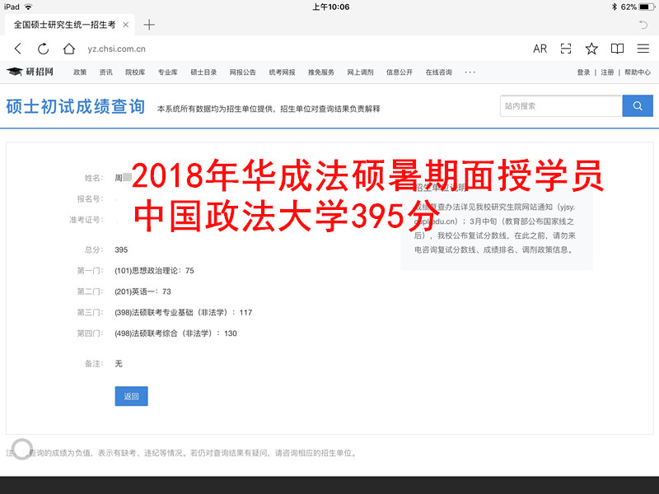The width and height of the screenshot is (659, 494).
Task: Open the 网上调剂 menu item
Action: coord(360,72)
